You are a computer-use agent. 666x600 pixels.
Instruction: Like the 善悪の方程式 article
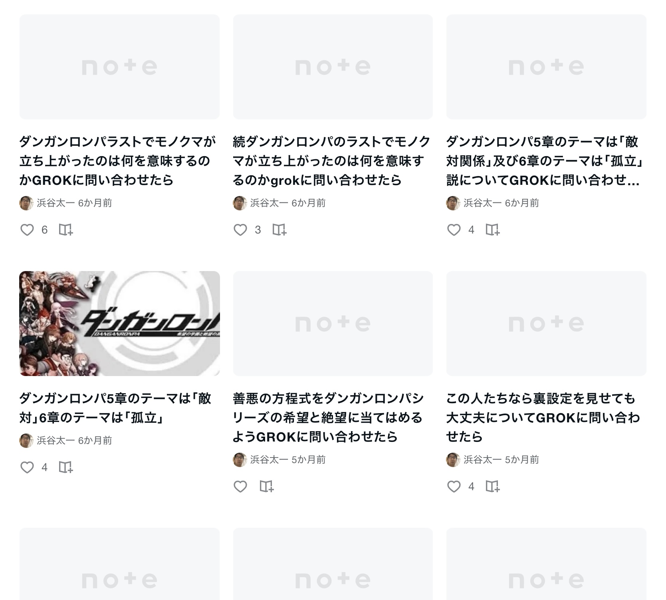click(x=240, y=486)
